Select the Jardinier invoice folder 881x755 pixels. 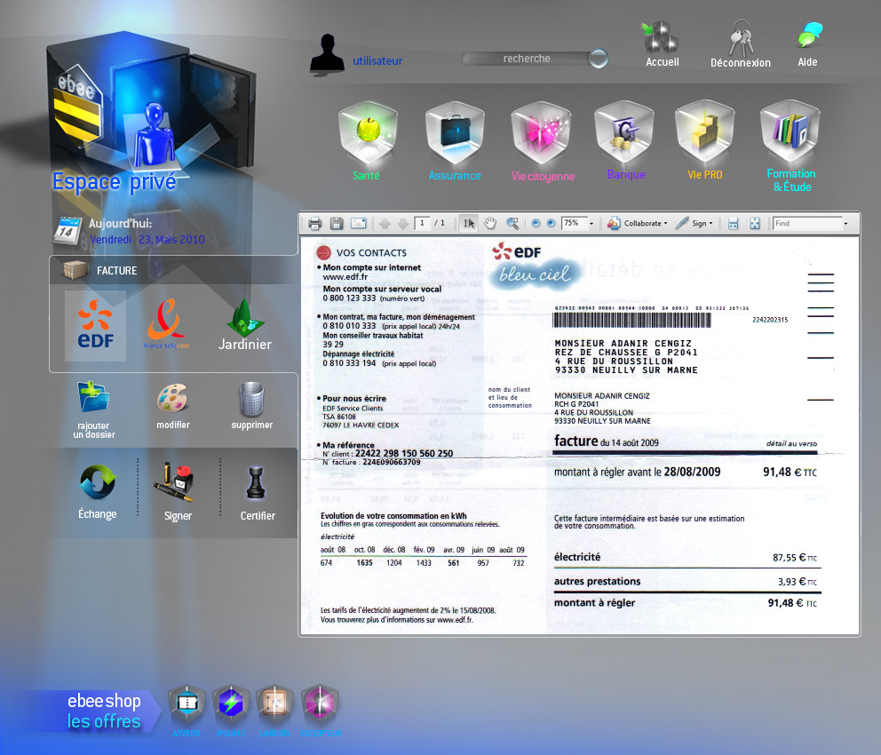coord(245,325)
